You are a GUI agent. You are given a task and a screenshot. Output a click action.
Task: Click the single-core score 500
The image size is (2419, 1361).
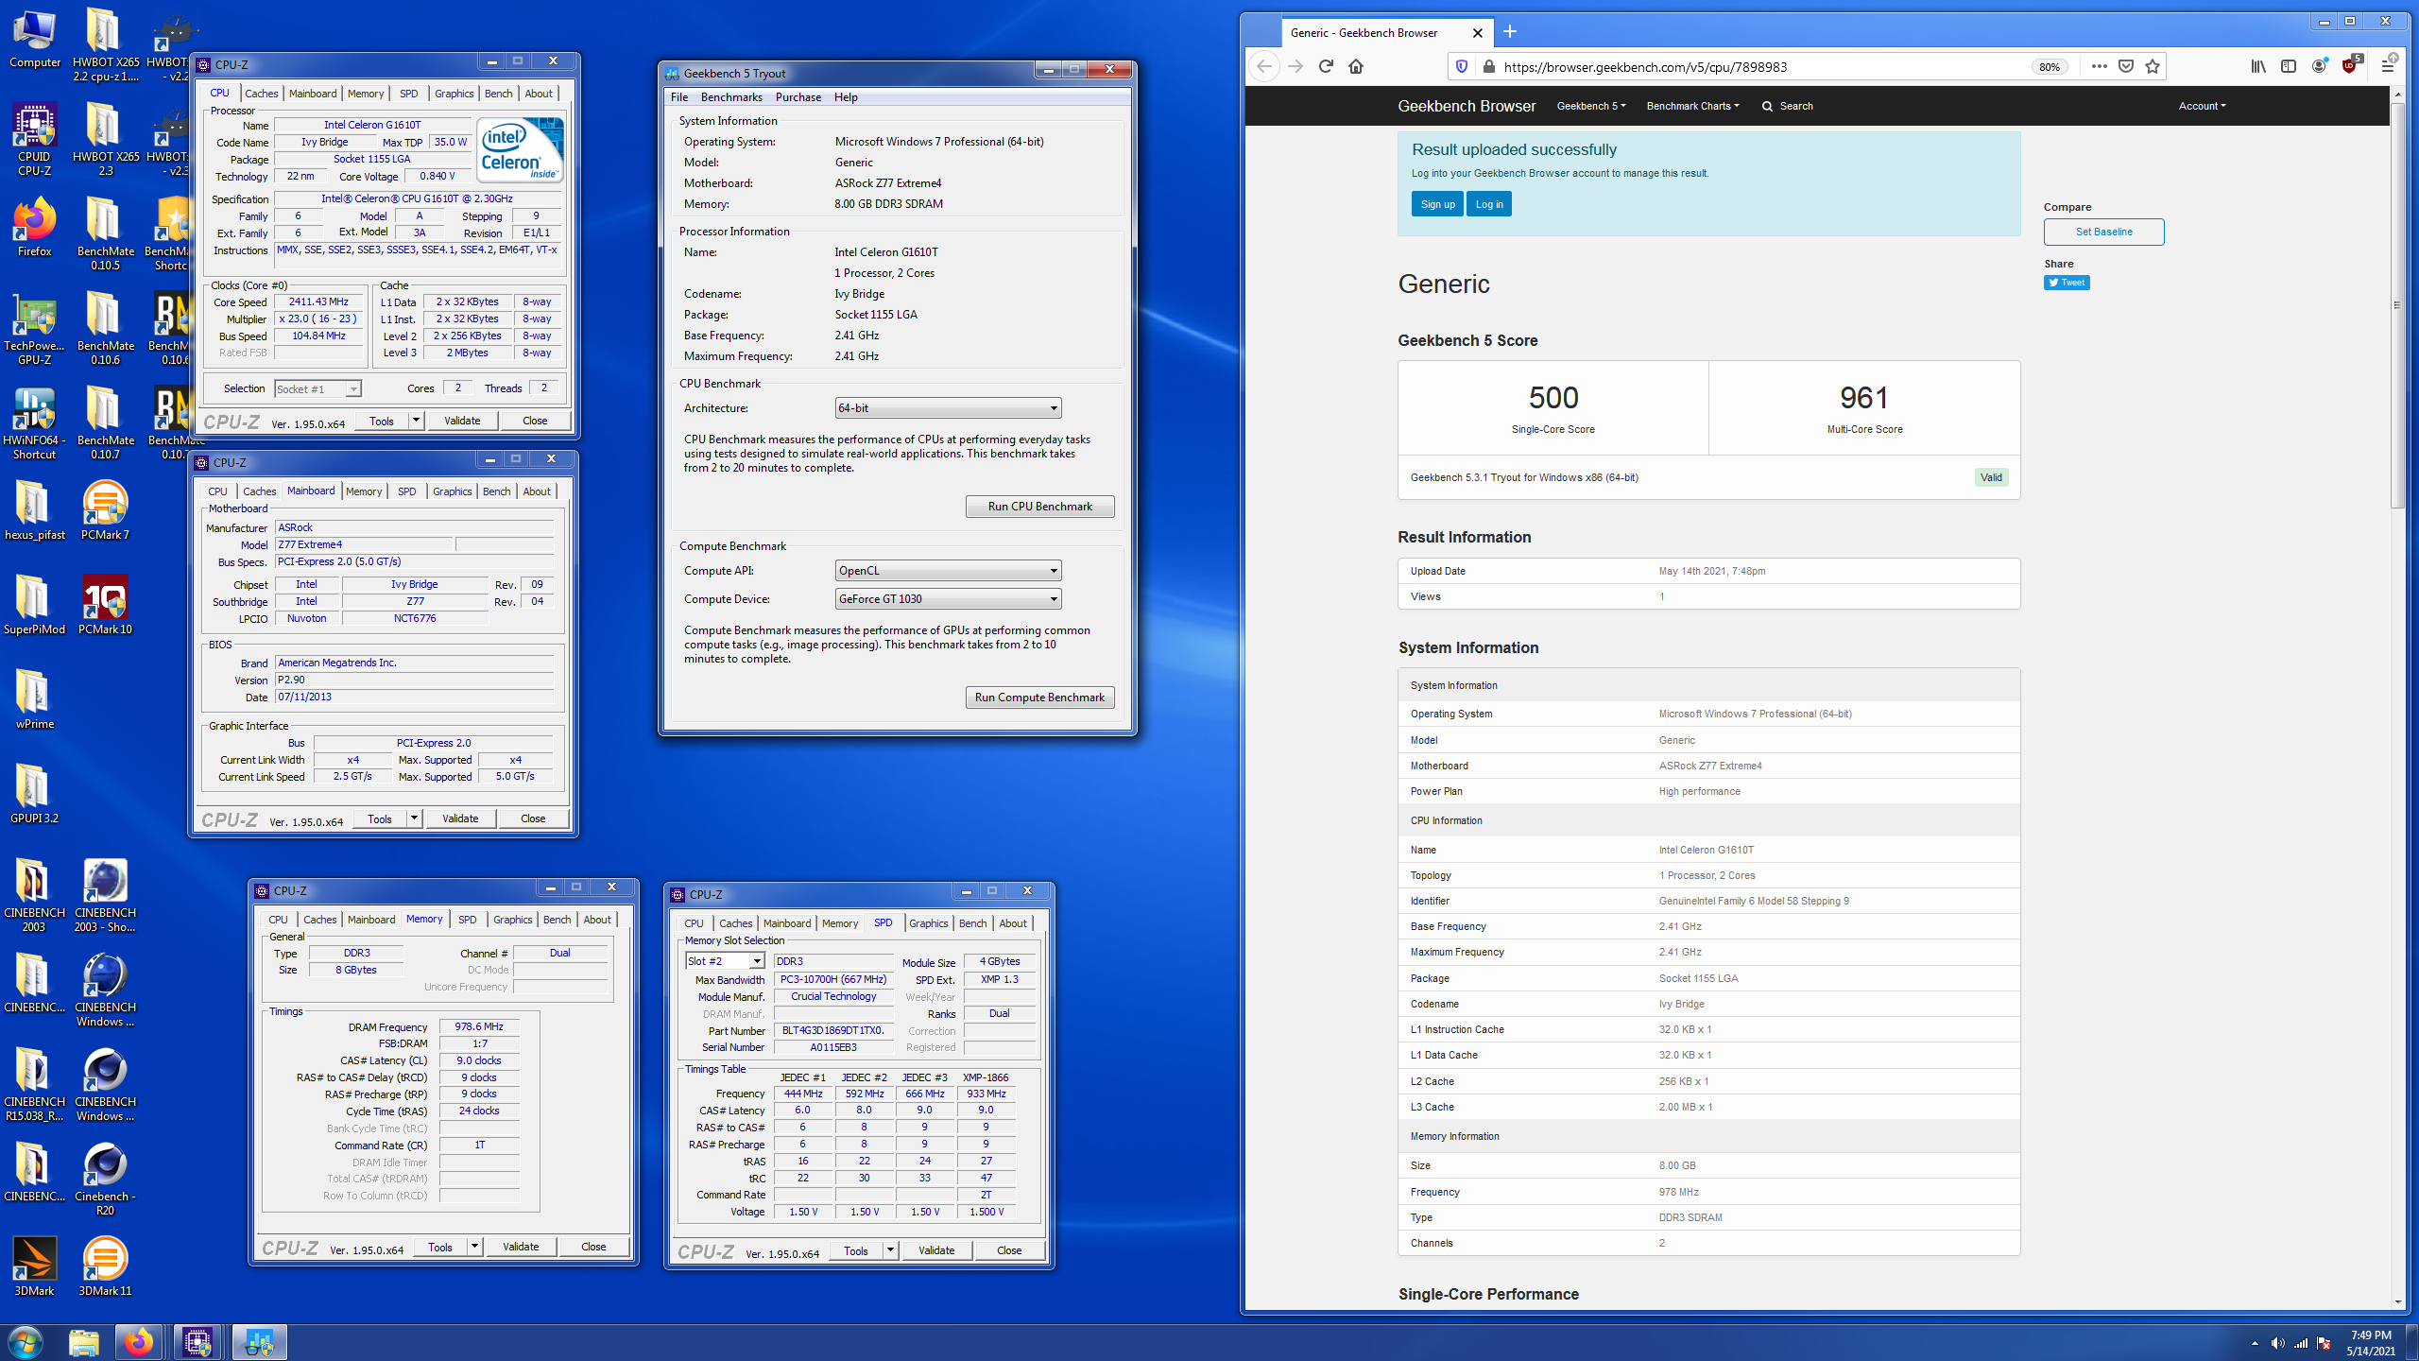click(x=1553, y=397)
